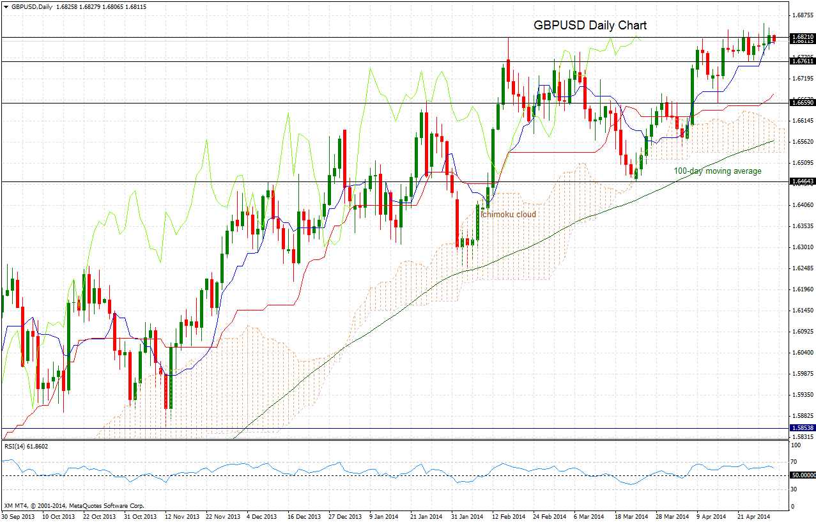Click the 12 Feb 2014 date label
This screenshot has width=816, height=522.
[509, 516]
